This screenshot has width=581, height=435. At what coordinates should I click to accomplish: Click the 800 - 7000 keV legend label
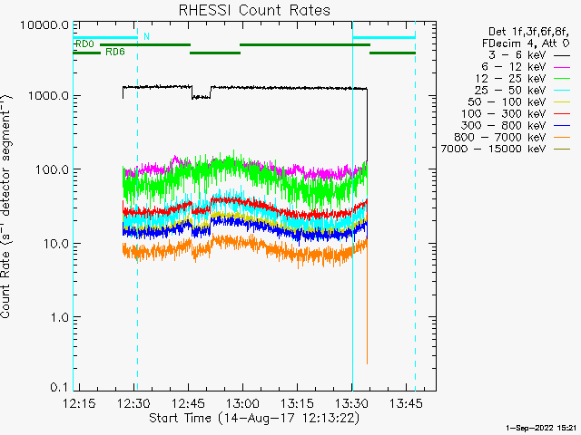pyautogui.click(x=500, y=137)
